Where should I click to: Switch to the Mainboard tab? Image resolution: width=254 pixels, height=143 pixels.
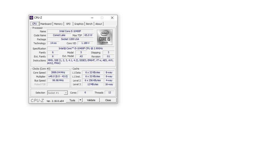[x=46, y=24]
